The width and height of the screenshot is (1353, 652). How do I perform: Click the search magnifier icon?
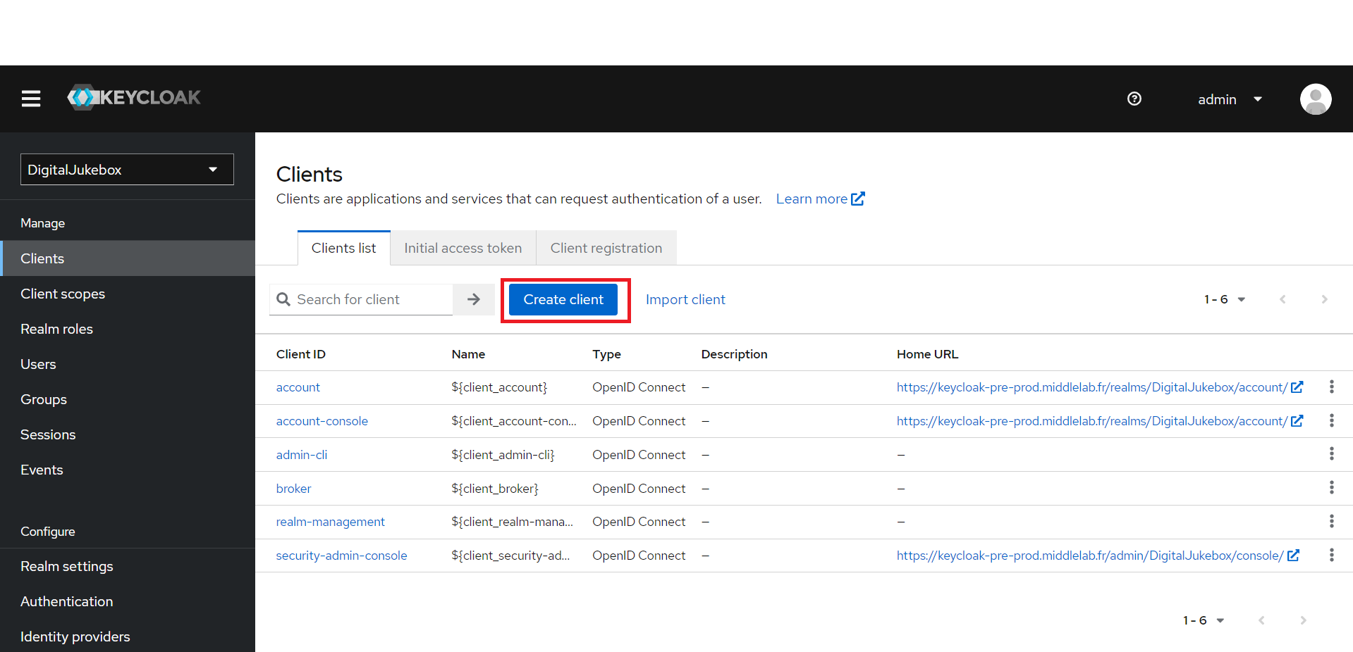coord(283,299)
